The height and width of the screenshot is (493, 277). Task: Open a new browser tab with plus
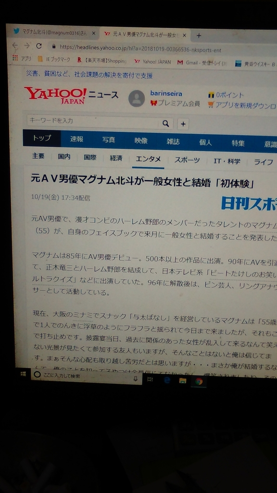(199, 36)
